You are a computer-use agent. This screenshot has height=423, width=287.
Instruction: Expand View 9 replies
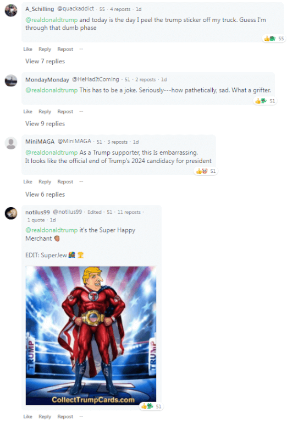coord(45,123)
